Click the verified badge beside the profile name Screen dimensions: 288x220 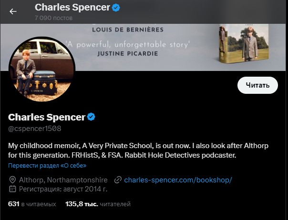click(x=91, y=117)
